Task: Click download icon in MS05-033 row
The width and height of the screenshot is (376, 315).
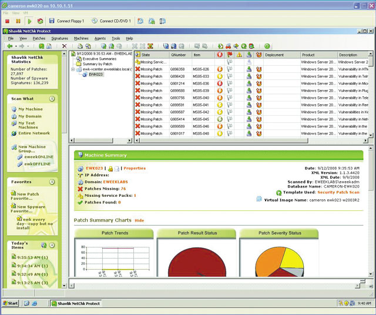Action: pos(249,76)
